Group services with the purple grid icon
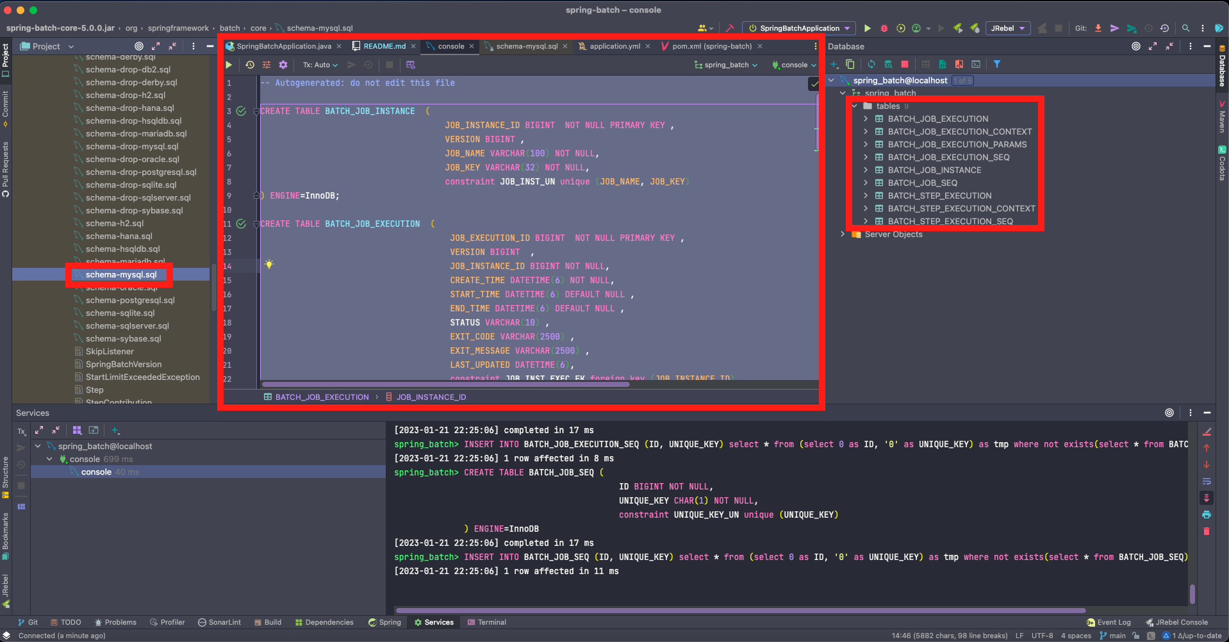1229x642 pixels. pyautogui.click(x=77, y=431)
